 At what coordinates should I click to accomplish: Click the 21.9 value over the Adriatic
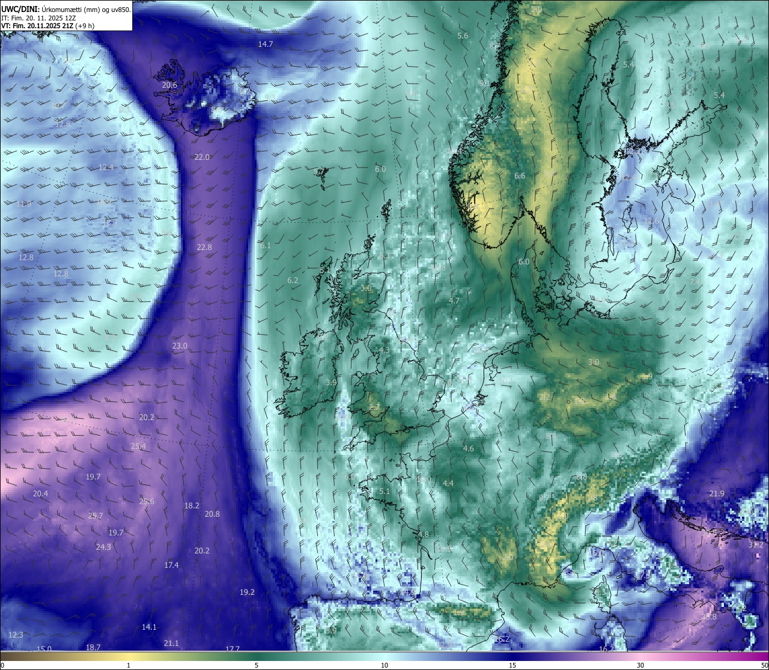coord(717,494)
